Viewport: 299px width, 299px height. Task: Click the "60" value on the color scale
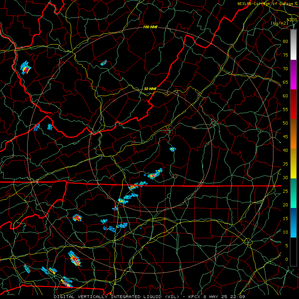285,96
